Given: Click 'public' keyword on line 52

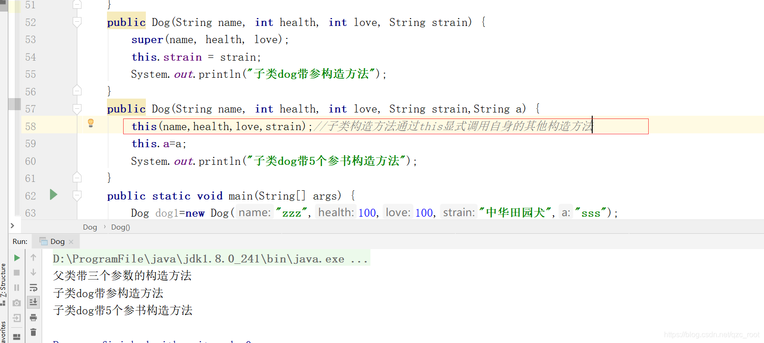Looking at the screenshot, I should (x=126, y=22).
